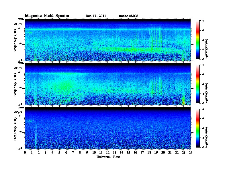Click the log(PSD) units label beside the dH/dt color bar
This screenshot has height=175, width=227.
(x=207, y=49)
